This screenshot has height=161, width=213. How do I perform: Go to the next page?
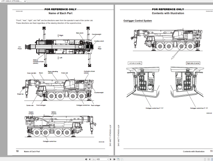click(110, 159)
